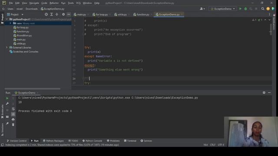Screen dimensions: 278x156
Task: Print the Run console output
Action: coord(13,120)
